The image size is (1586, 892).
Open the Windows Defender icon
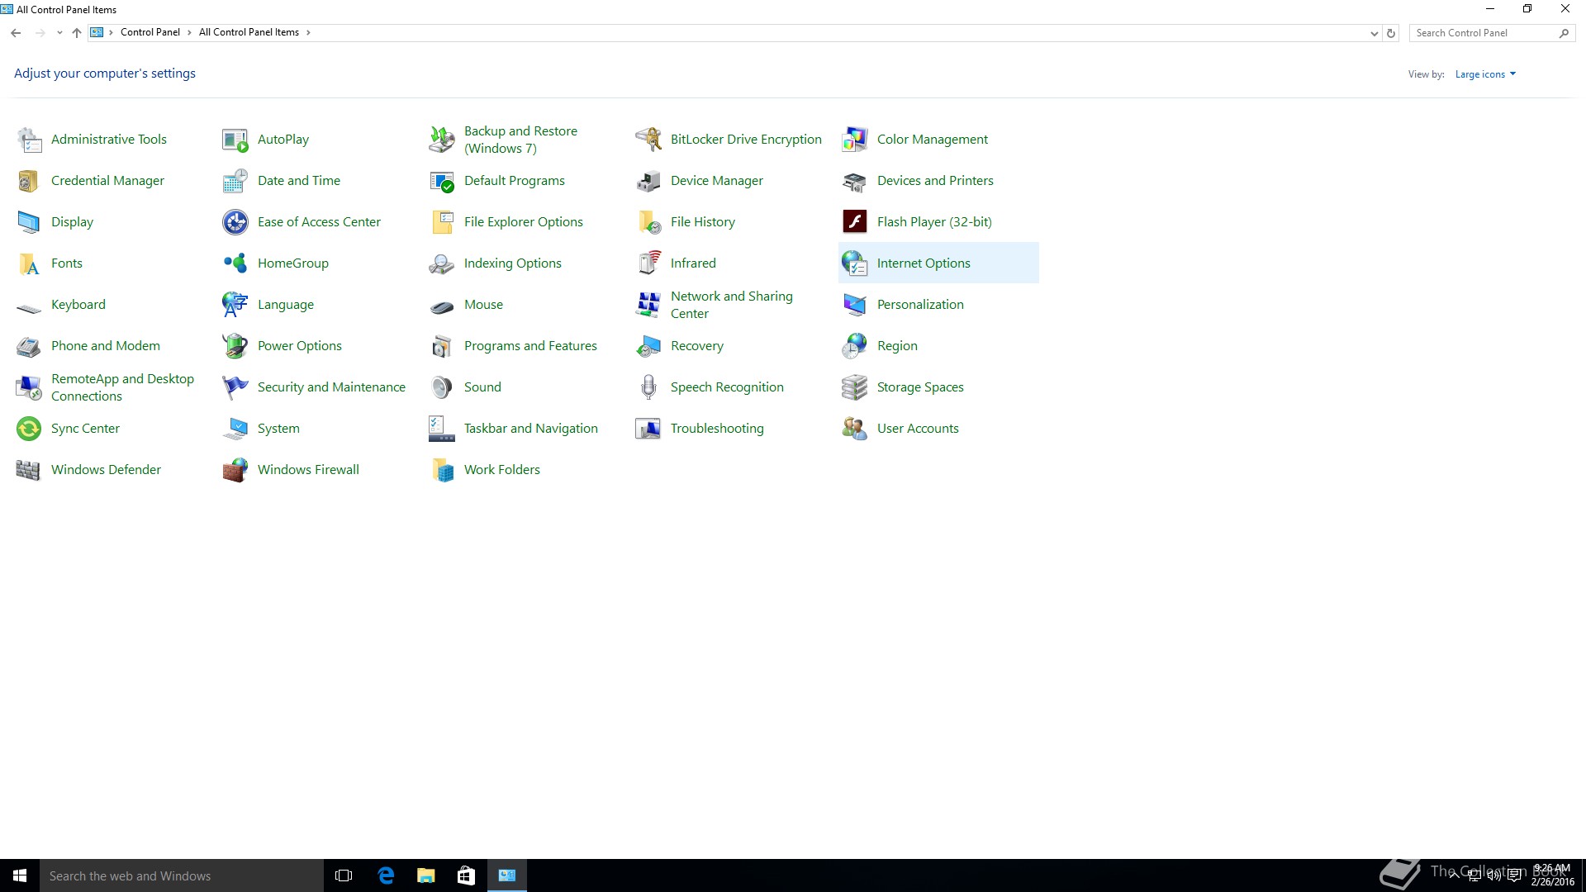(x=29, y=470)
